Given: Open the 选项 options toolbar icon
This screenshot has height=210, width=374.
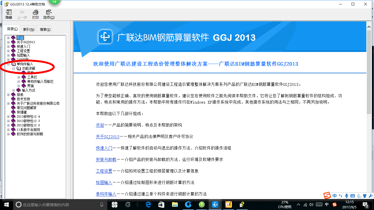Looking at the screenshot, I should click(49, 12).
